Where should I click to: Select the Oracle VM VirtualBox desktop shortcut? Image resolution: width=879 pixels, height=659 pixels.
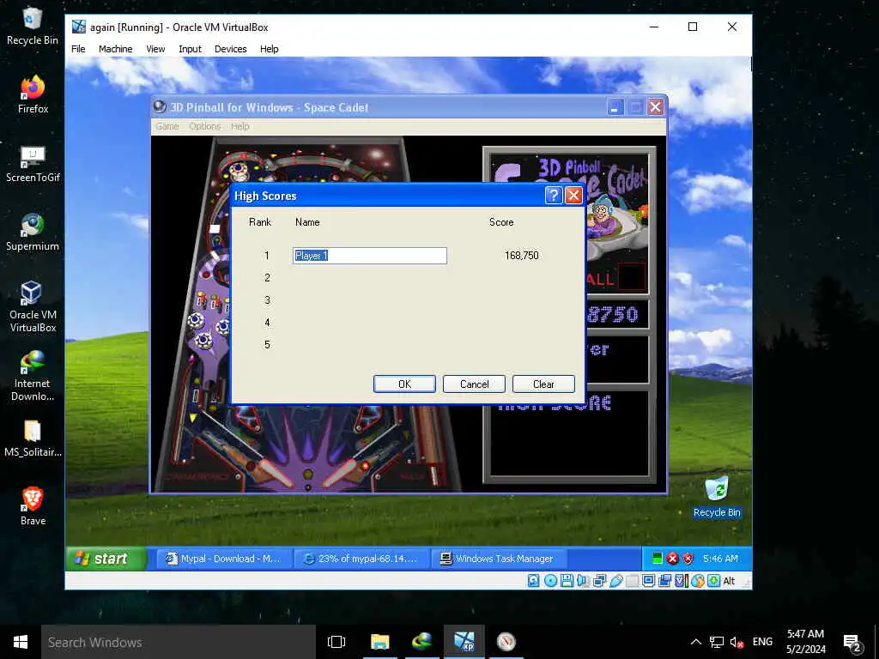coord(33,306)
